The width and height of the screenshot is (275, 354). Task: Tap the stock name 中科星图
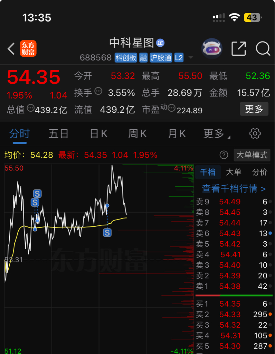[x=132, y=43]
